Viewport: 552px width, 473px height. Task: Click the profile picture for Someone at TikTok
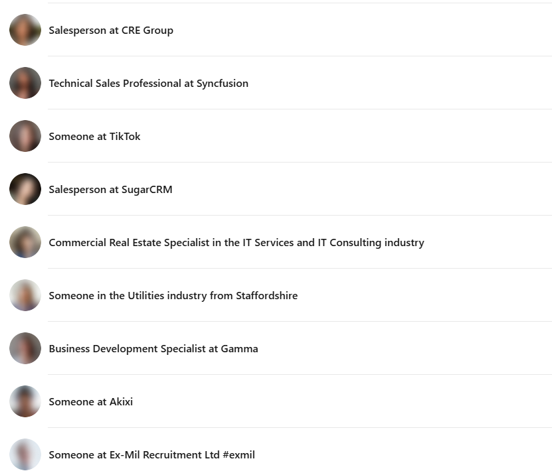[x=25, y=136]
